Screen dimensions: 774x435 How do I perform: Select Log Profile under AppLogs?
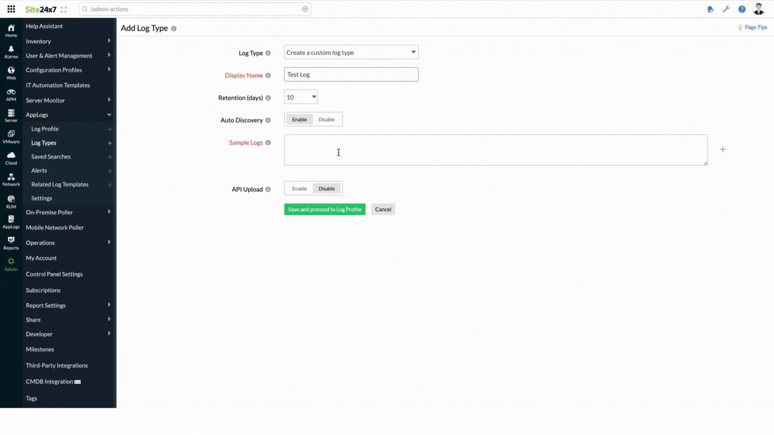coord(45,129)
